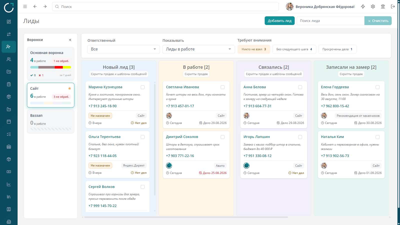Open Скрипты продаж и шаблоны under Новый лид

[119, 74]
